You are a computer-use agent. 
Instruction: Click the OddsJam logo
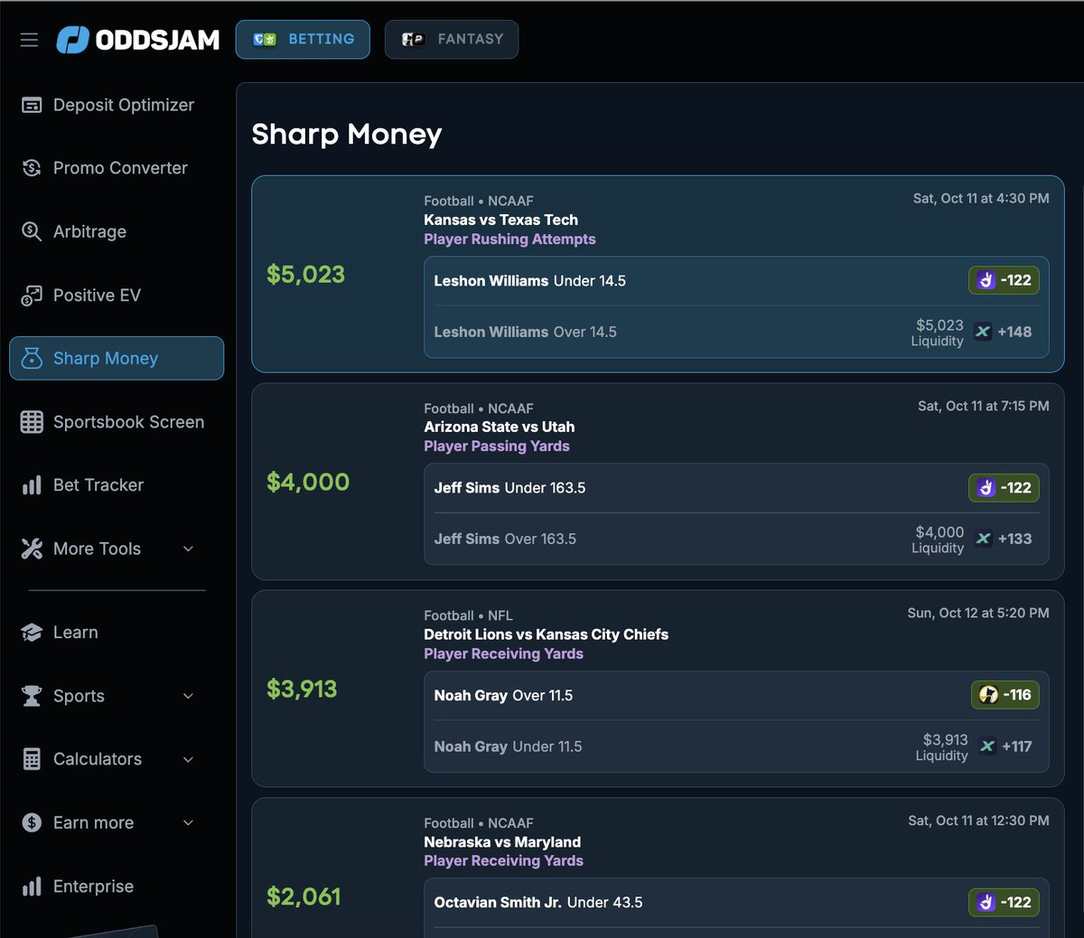coord(138,40)
